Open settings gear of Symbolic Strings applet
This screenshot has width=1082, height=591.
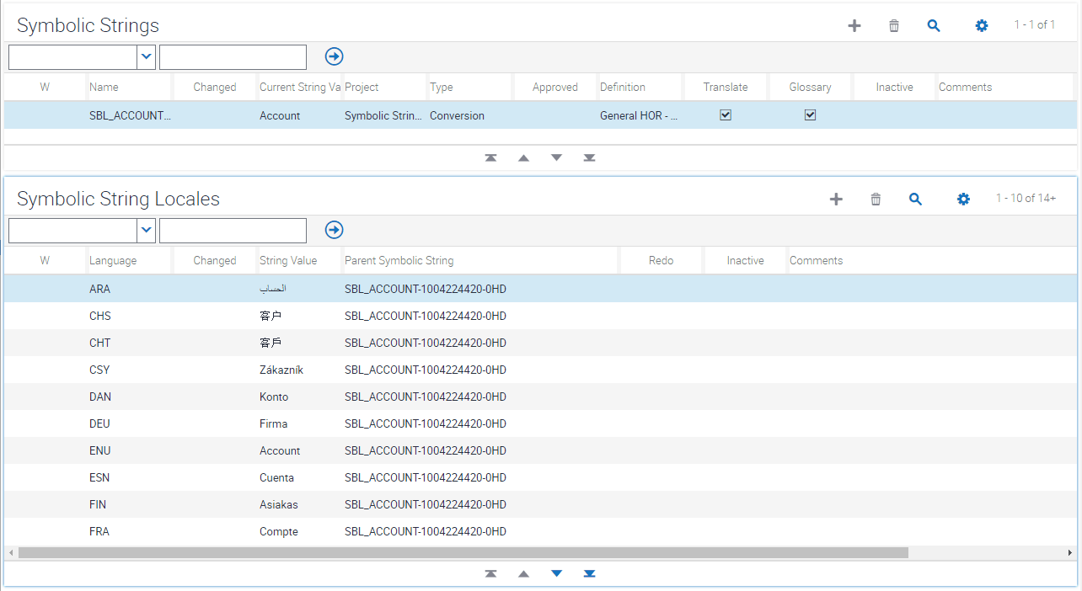(982, 25)
